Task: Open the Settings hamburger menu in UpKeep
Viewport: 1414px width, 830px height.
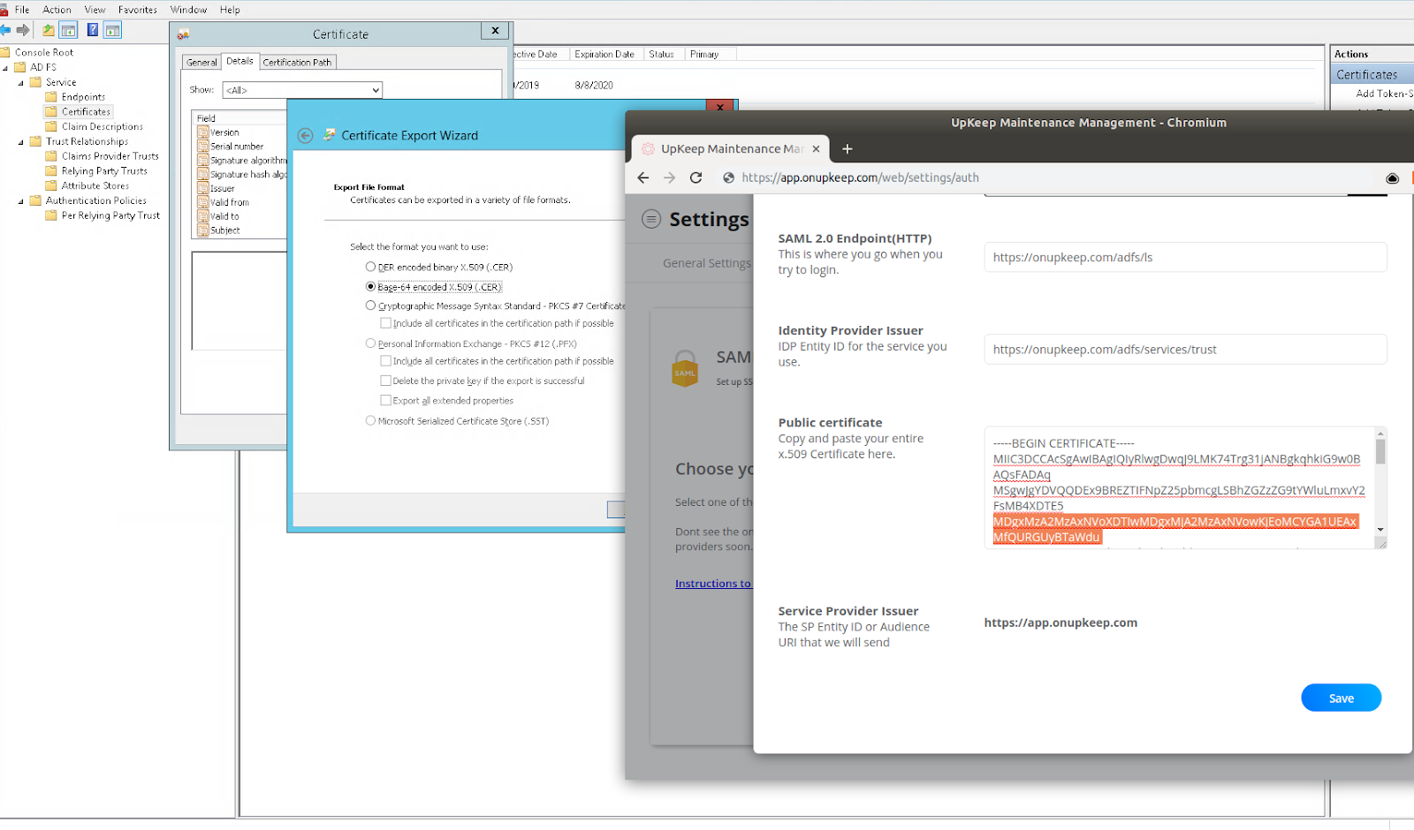Action: (x=651, y=219)
